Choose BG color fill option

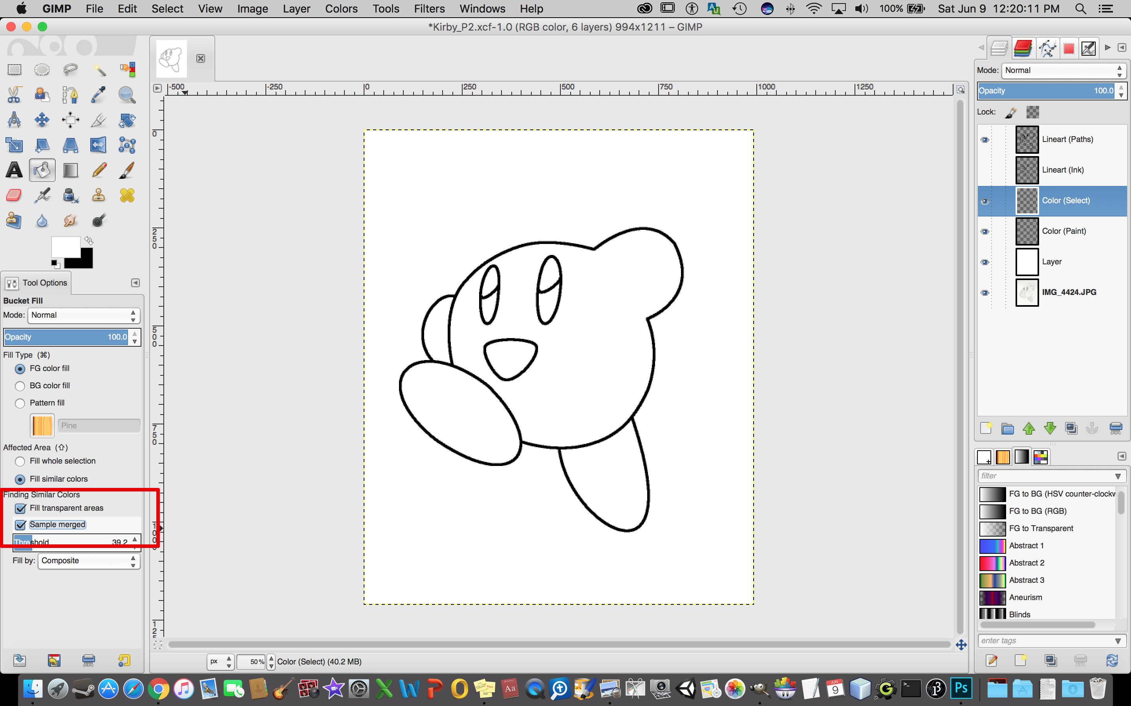pyautogui.click(x=20, y=386)
